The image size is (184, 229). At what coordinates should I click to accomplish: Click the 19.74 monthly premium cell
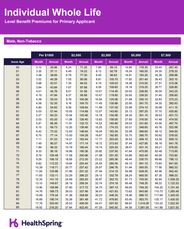[98, 147]
